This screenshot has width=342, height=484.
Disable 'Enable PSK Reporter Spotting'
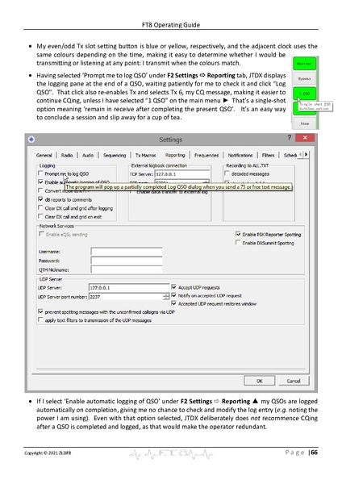238,234
